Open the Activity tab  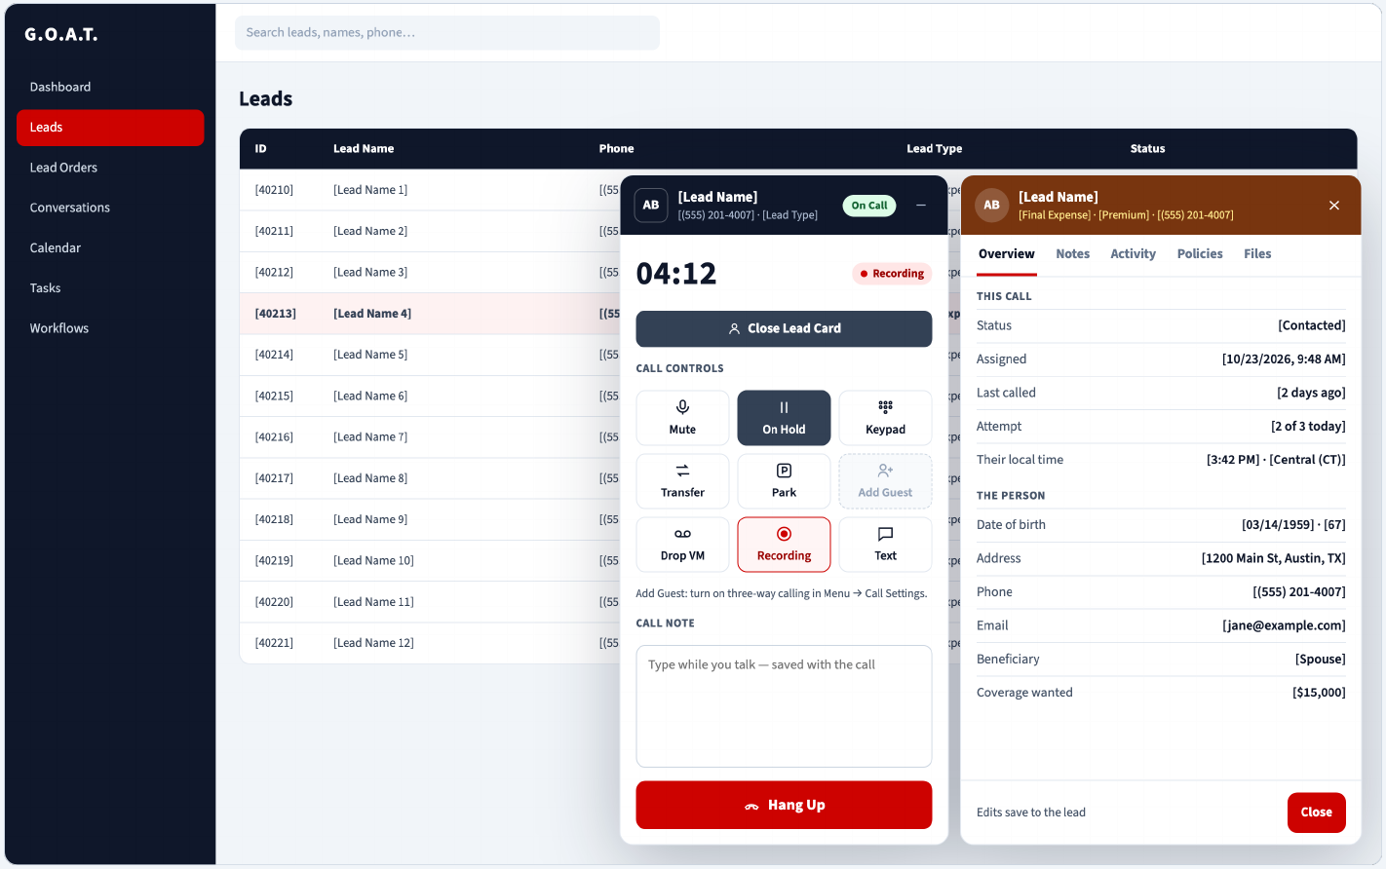click(1133, 253)
